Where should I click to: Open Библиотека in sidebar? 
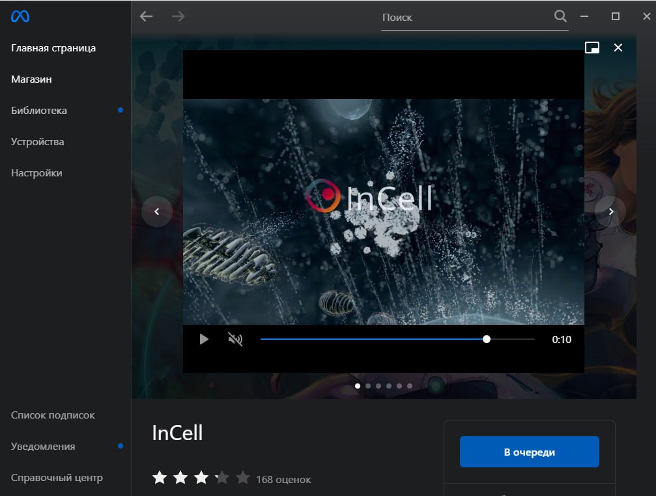39,110
